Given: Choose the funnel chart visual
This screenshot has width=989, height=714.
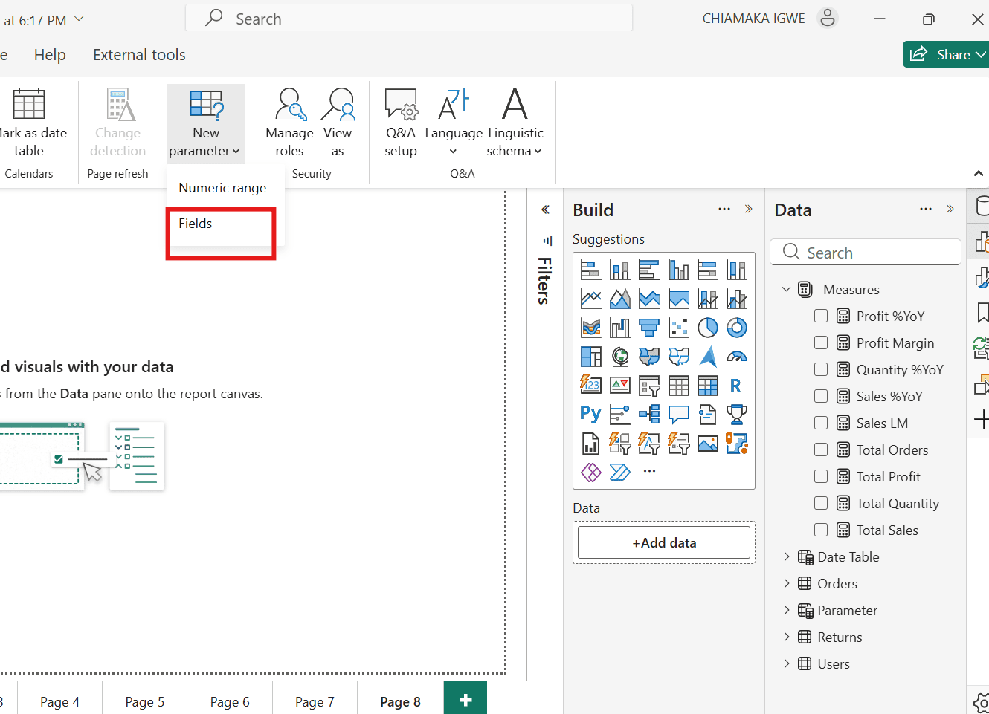Looking at the screenshot, I should (649, 328).
